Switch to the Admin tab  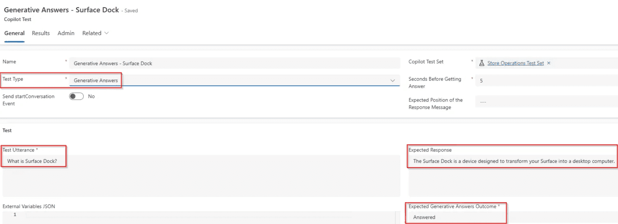(x=66, y=33)
